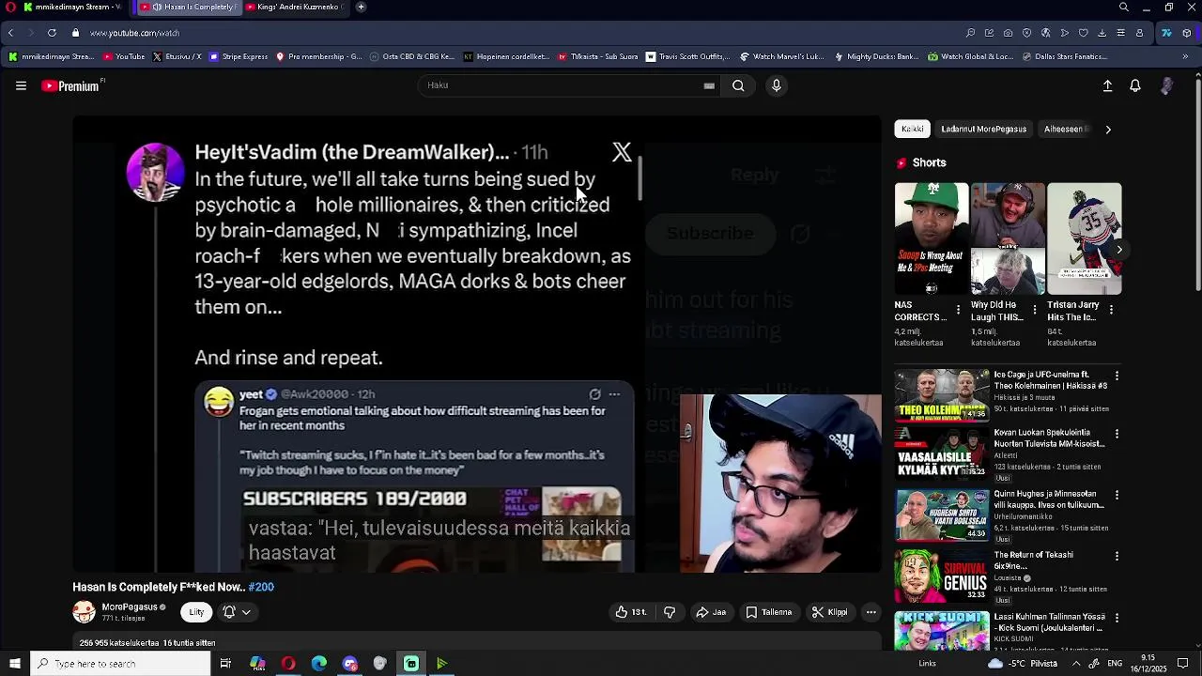Screen dimensions: 1202x676
Task: Open YouTube notifications bell
Action: coord(1135,85)
